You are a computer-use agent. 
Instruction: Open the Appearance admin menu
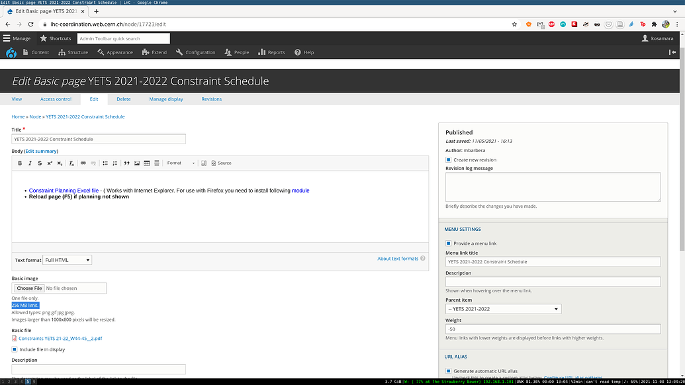pos(115,52)
